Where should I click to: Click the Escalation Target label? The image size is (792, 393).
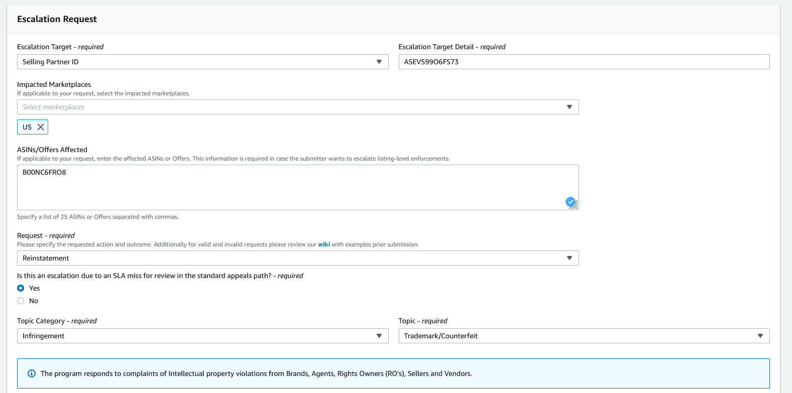[60, 47]
